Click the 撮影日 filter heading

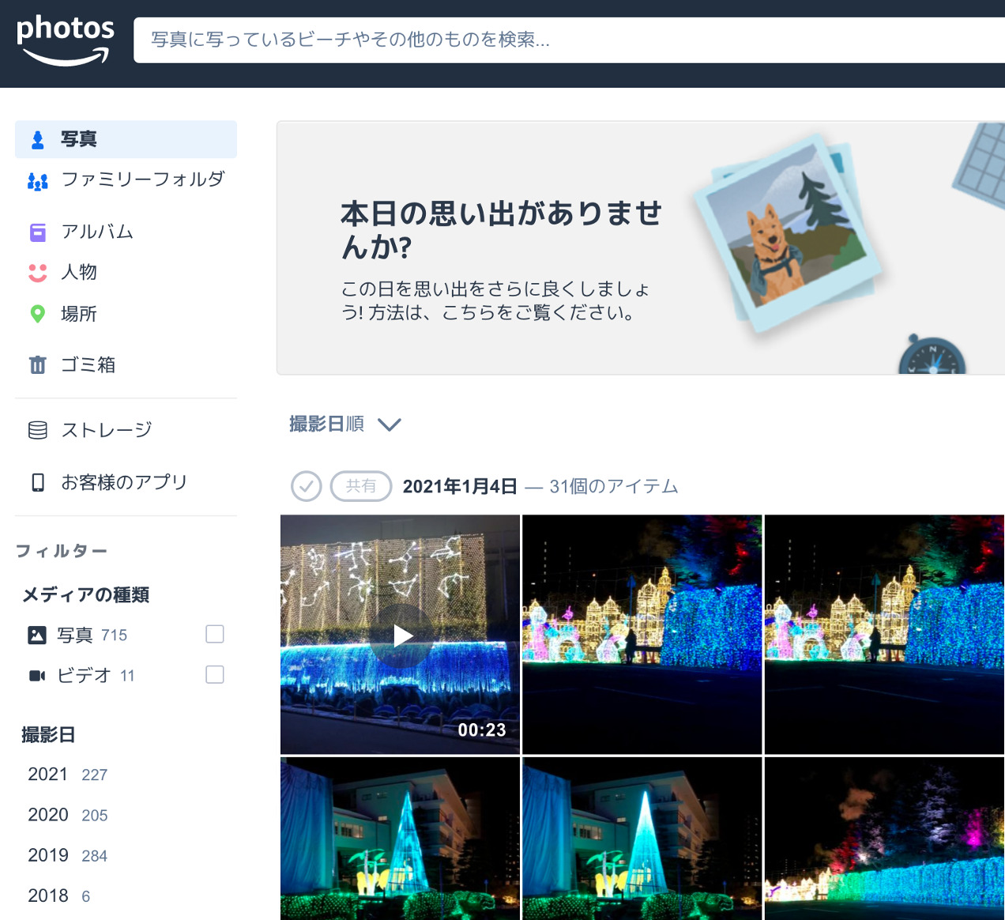[x=48, y=735]
